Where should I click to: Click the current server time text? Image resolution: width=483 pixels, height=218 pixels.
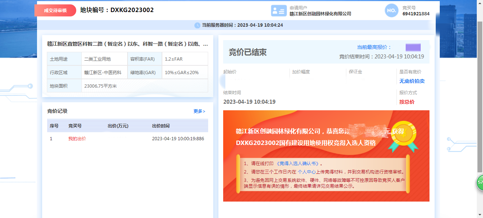[x=242, y=25]
